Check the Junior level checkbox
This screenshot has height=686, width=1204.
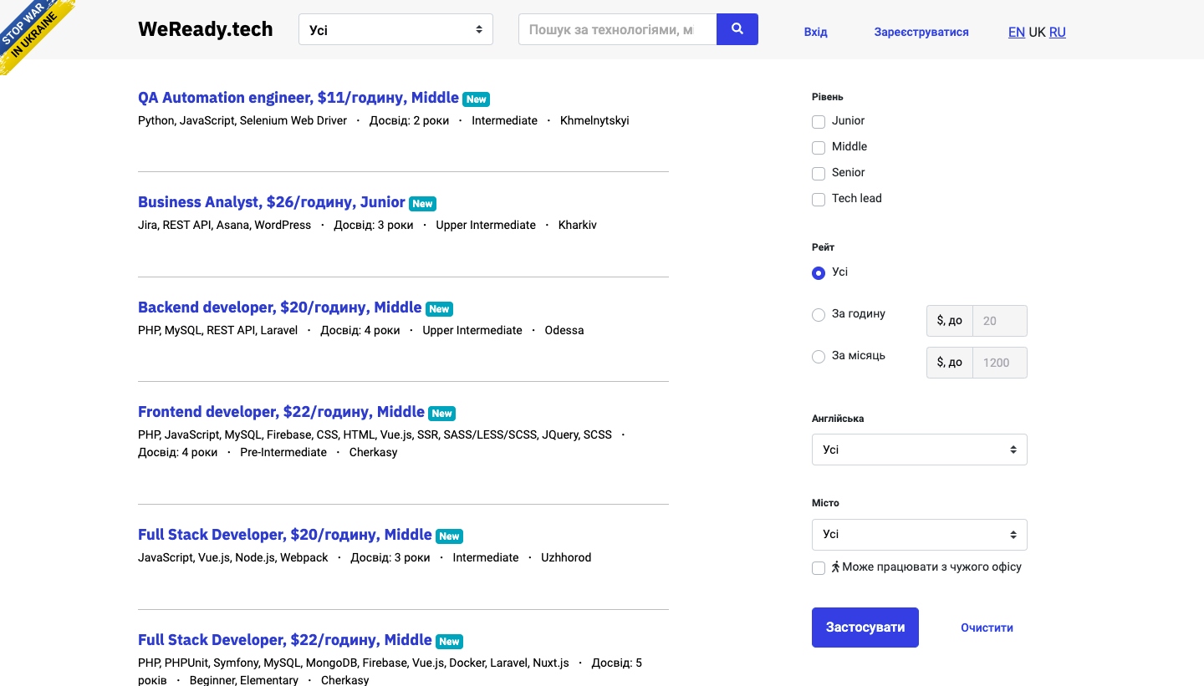point(819,122)
